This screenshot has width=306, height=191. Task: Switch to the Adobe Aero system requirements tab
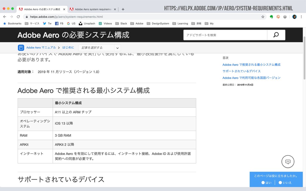click(x=93, y=9)
